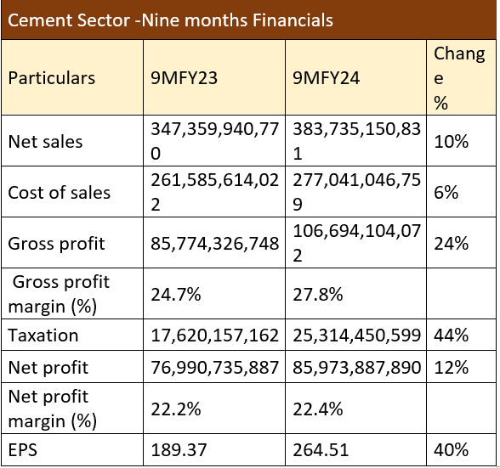Select the Particulars header cell
The image size is (500, 468).
72,77
